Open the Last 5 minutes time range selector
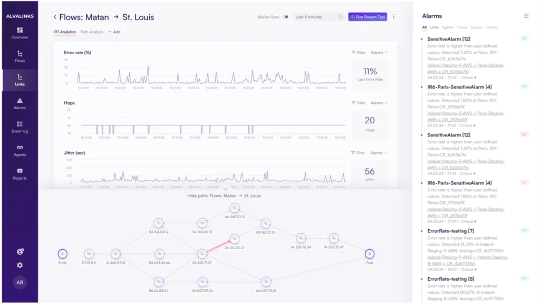 (x=319, y=17)
